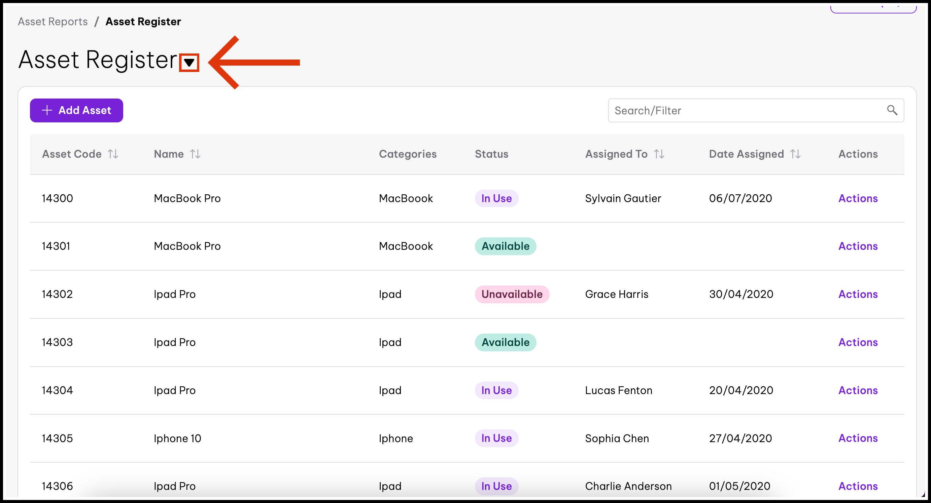Go to Asset Reports breadcrumb
This screenshot has height=503, width=931.
click(53, 22)
